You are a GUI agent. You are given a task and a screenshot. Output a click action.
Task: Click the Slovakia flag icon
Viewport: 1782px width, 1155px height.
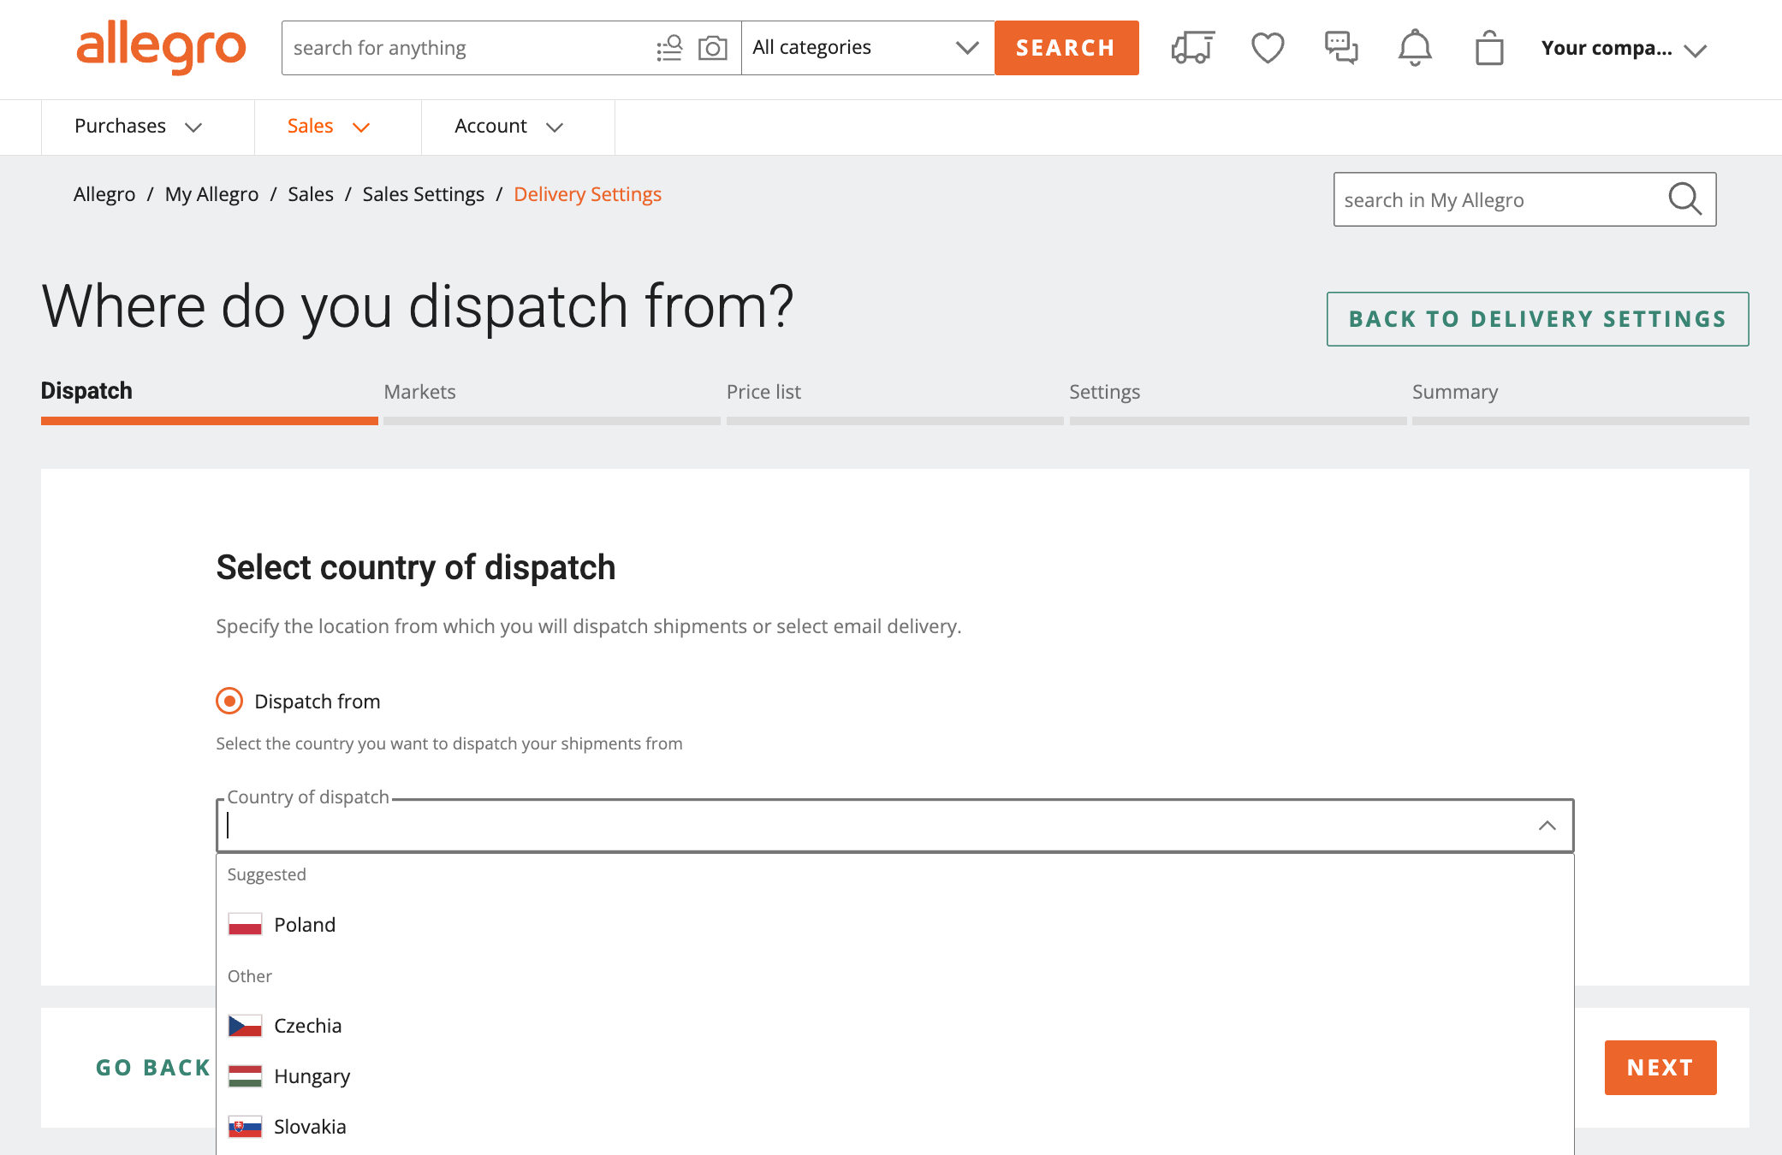point(245,1127)
